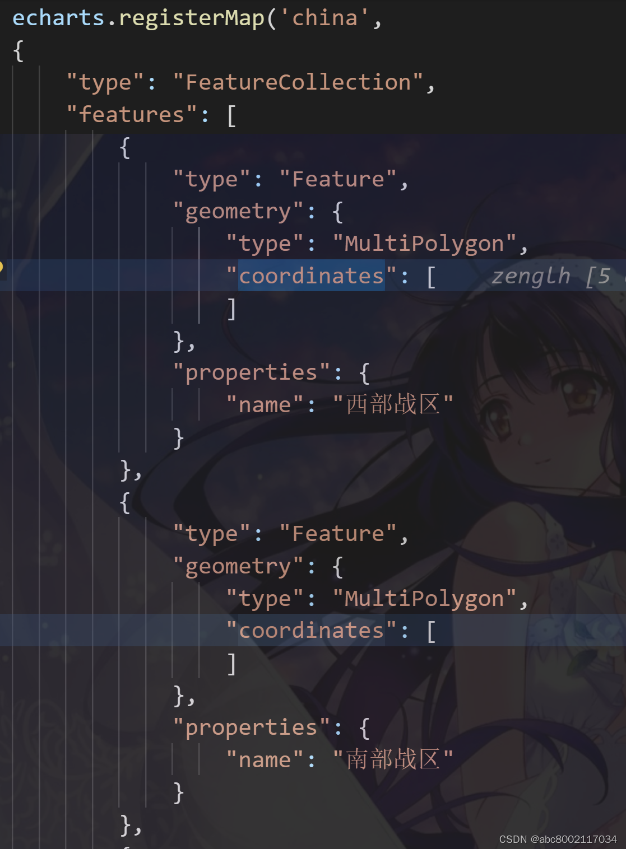Screen dimensions: 626x849
Task: Click the "properties" key containing 西部战区
Action: [x=251, y=373]
